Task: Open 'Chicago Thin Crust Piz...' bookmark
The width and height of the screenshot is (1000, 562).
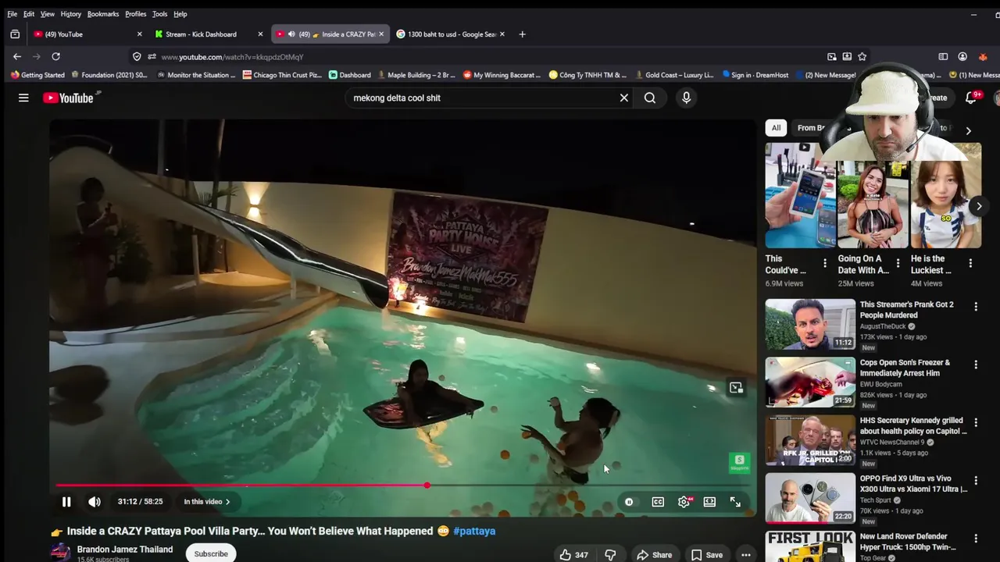Action: tap(282, 75)
